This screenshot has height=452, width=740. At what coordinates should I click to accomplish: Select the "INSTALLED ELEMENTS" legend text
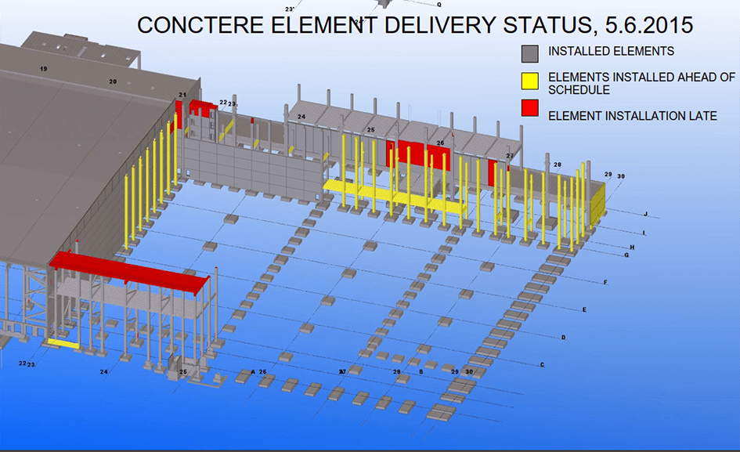point(611,51)
